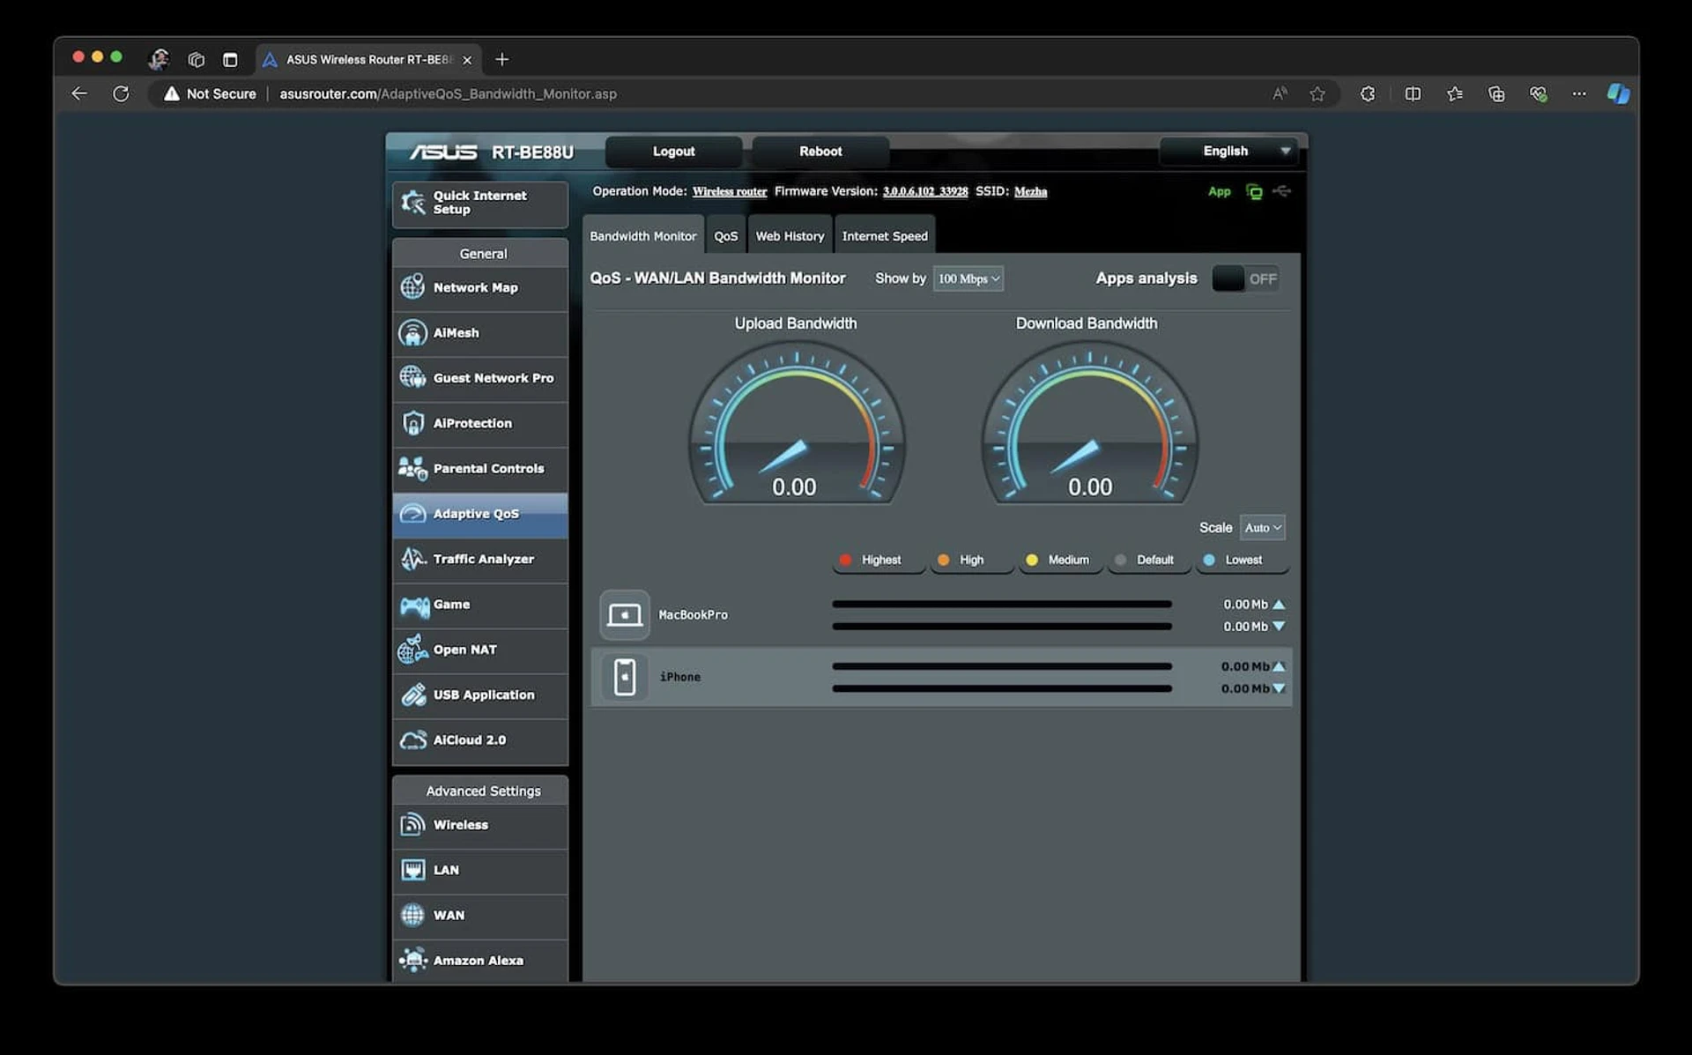Open the English language dropdown
Screen dimensions: 1692x1055
point(1229,151)
